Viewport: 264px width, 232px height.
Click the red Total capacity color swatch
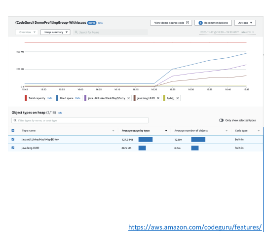26,98
